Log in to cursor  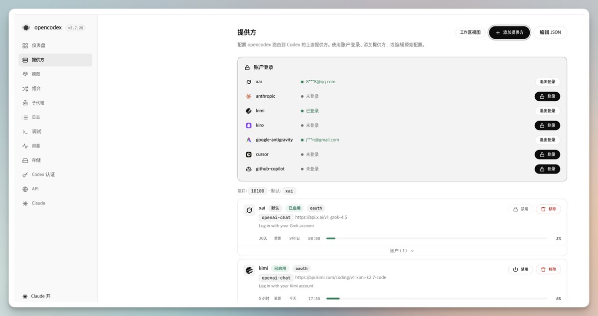point(547,155)
